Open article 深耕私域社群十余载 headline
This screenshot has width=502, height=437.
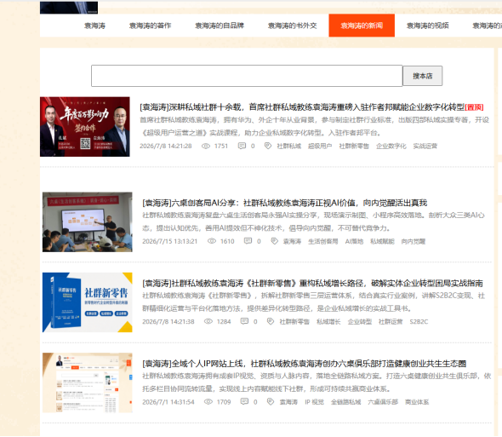point(302,107)
